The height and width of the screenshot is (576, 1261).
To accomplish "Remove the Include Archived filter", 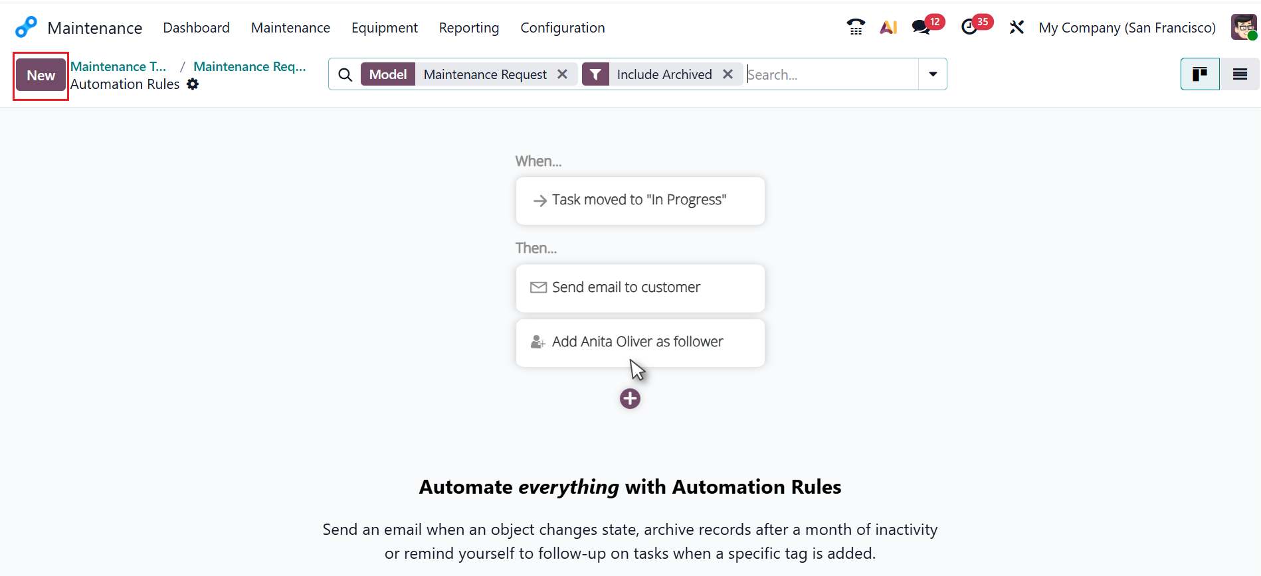I will coord(727,74).
